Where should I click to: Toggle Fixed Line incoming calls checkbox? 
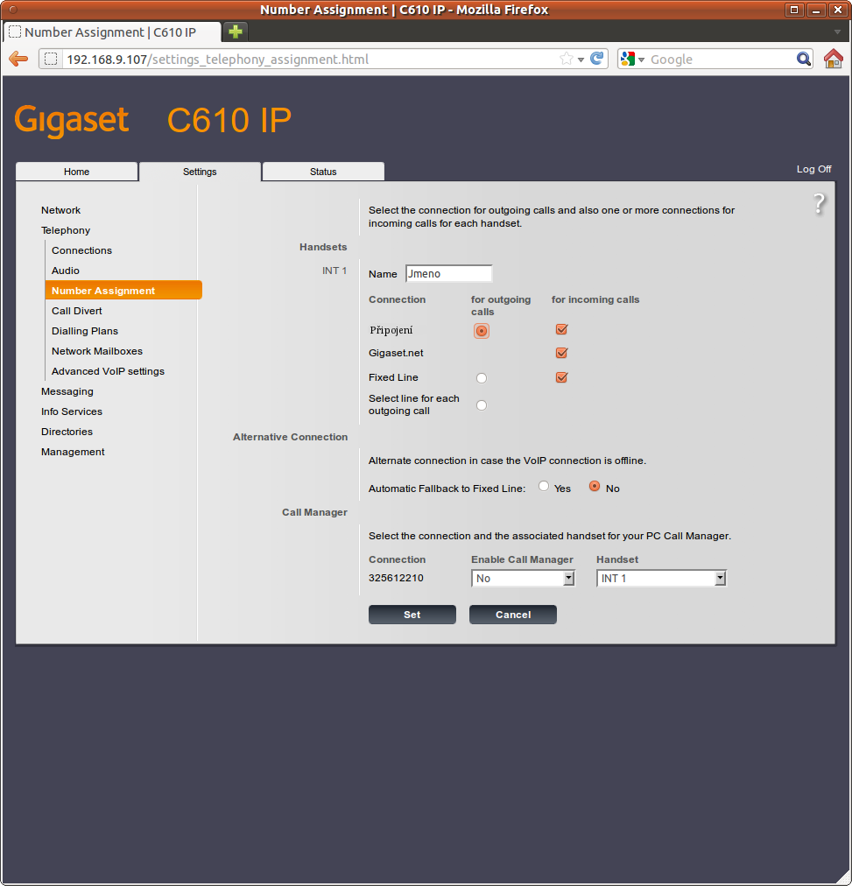562,378
